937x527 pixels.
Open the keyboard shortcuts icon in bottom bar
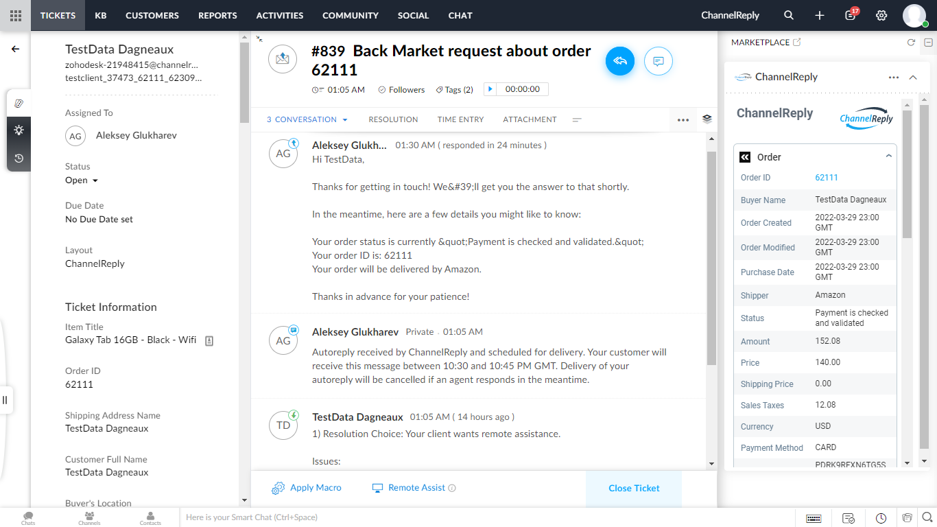(x=814, y=518)
